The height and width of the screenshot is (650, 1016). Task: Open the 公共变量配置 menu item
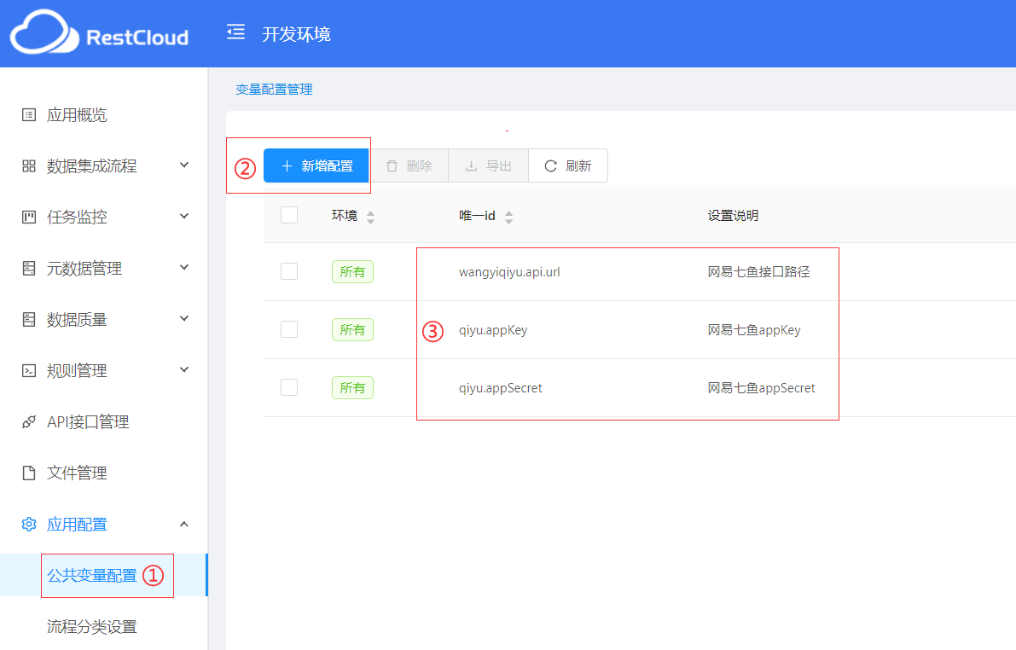coord(92,576)
